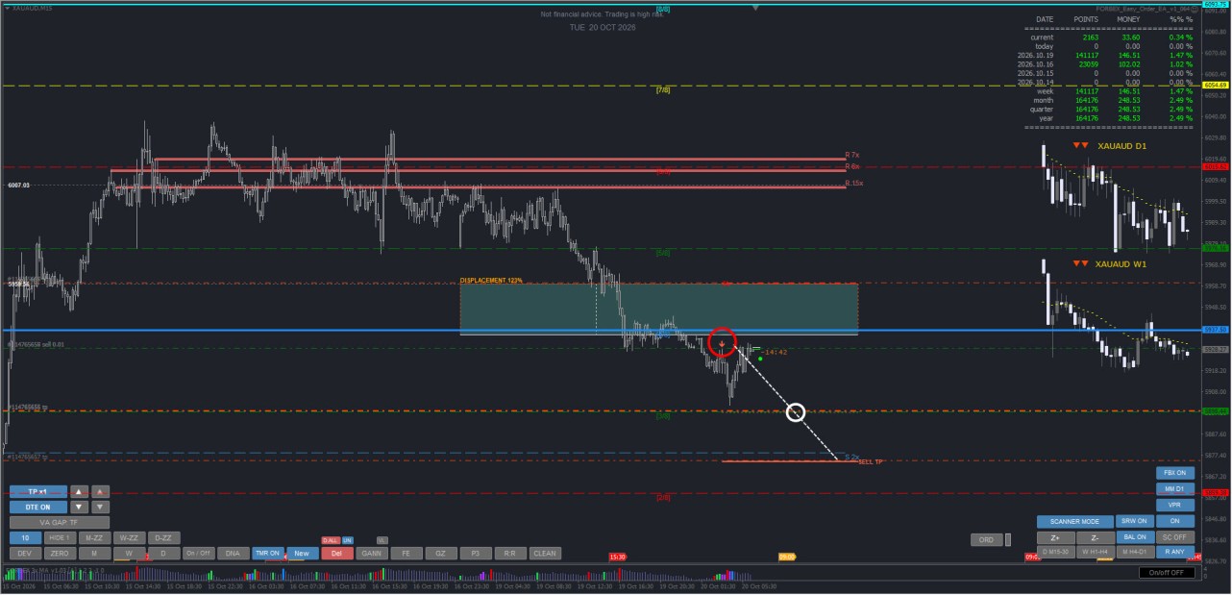This screenshot has height=595, width=1232.
Task: Click the ORD button
Action: click(x=986, y=539)
